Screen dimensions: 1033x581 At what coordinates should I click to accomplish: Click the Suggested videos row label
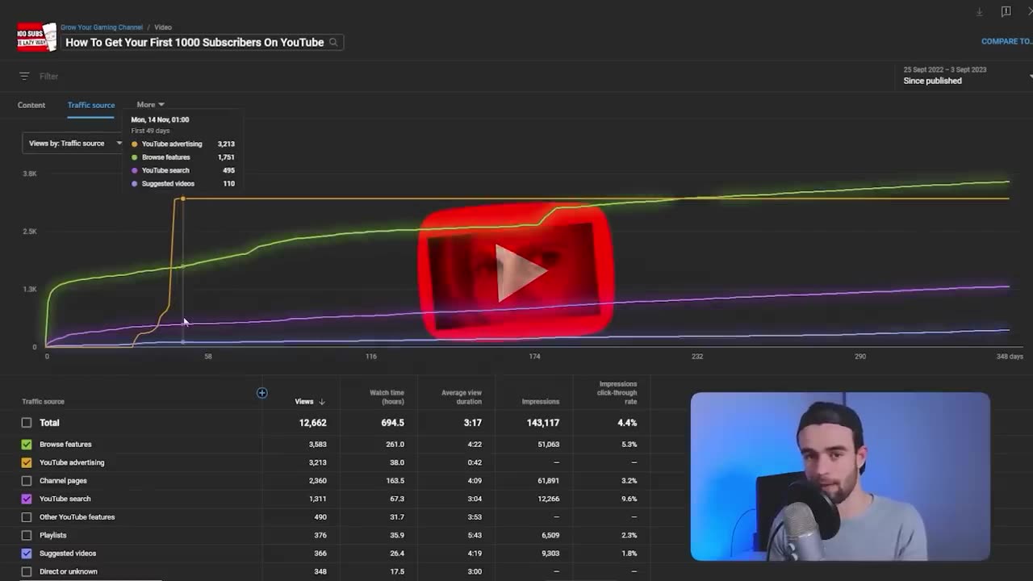click(68, 554)
